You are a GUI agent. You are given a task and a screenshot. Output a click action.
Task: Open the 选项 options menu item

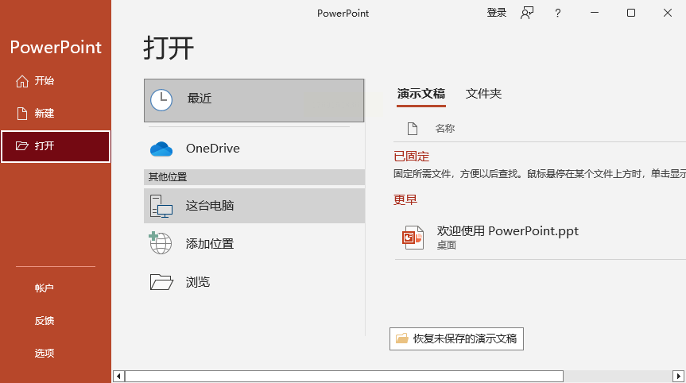click(45, 354)
